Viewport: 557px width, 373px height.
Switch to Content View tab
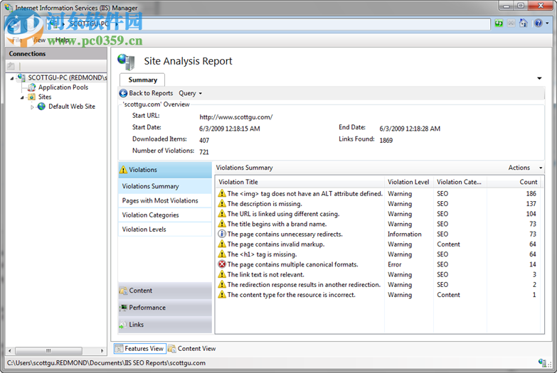point(192,349)
